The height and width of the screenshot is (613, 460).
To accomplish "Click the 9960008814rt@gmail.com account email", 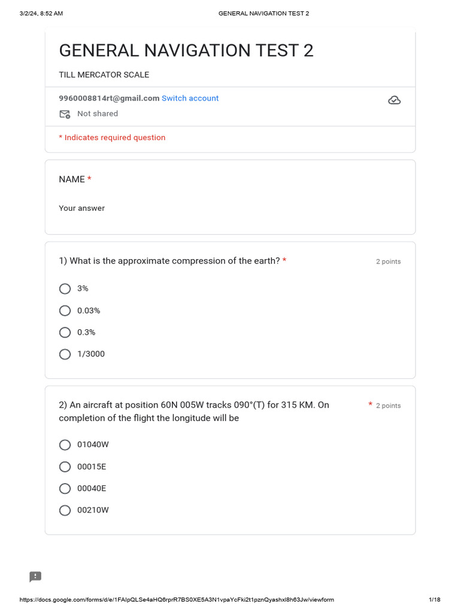I will tap(109, 98).
